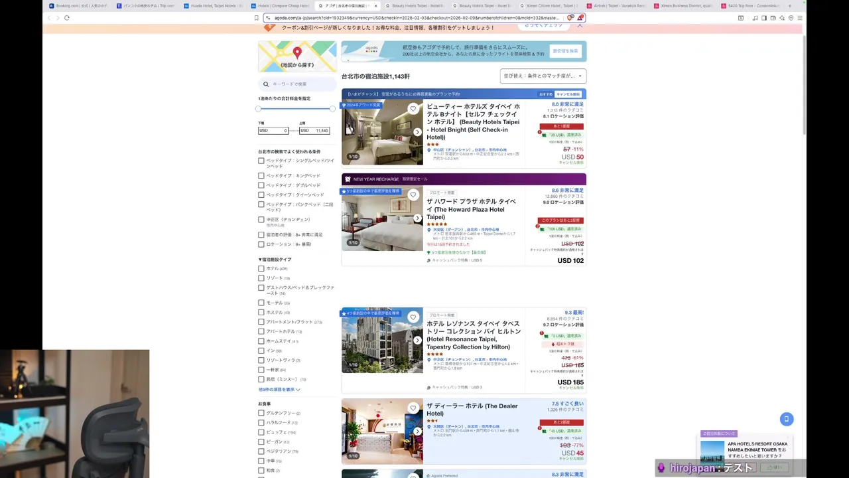Check the ホステル property type filter

[x=261, y=312]
